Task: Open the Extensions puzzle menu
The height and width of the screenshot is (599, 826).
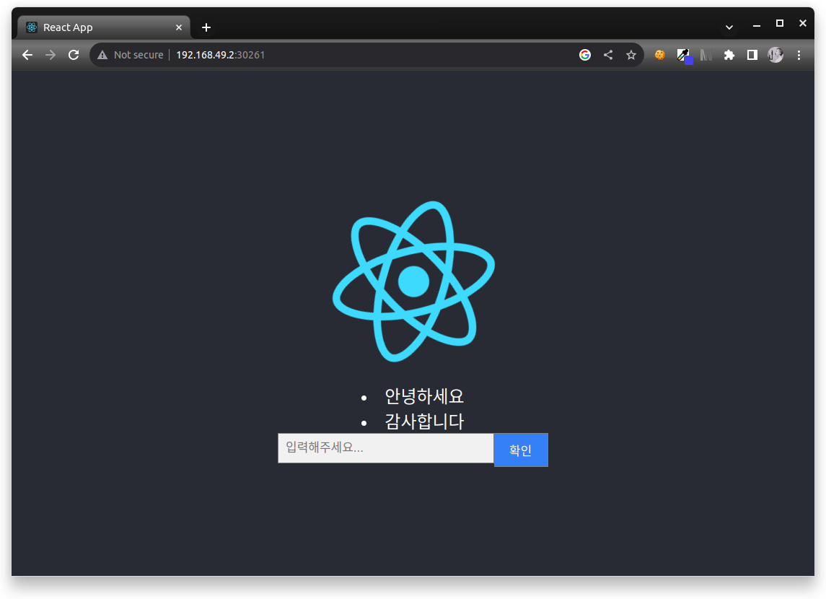Action: tap(729, 55)
